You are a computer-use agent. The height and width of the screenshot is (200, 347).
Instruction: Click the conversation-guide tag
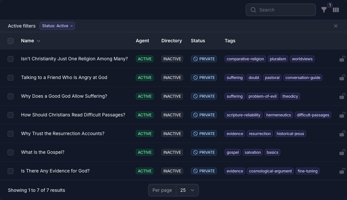point(303,77)
